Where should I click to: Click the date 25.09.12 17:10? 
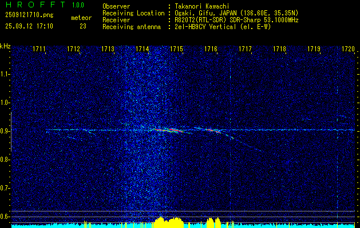pyautogui.click(x=29, y=26)
